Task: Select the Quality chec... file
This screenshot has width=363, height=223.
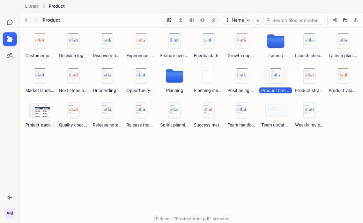Action: [x=73, y=115]
